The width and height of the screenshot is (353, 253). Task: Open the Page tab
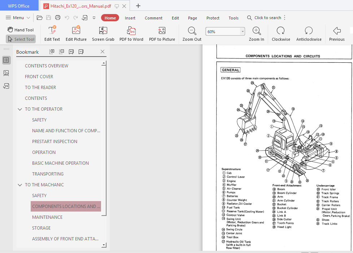pos(192,18)
